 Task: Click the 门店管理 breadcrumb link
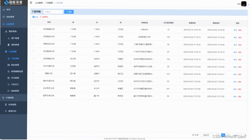49,3
